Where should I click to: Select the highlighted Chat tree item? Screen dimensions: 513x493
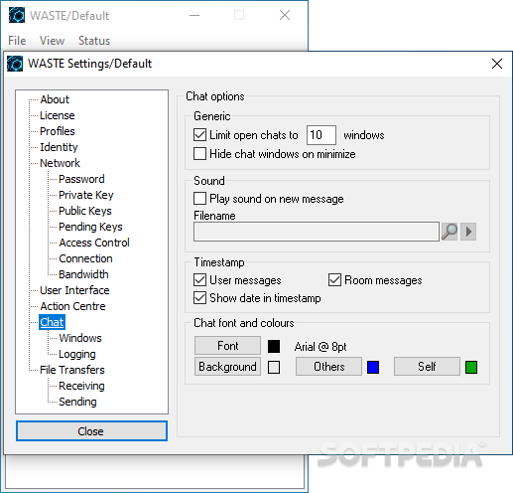(52, 322)
